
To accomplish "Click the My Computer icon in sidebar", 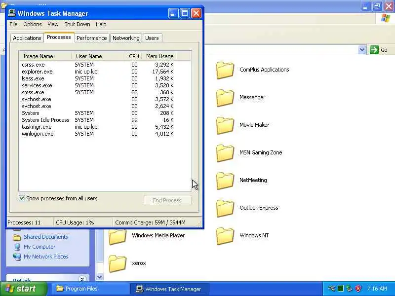I will tap(17, 247).
